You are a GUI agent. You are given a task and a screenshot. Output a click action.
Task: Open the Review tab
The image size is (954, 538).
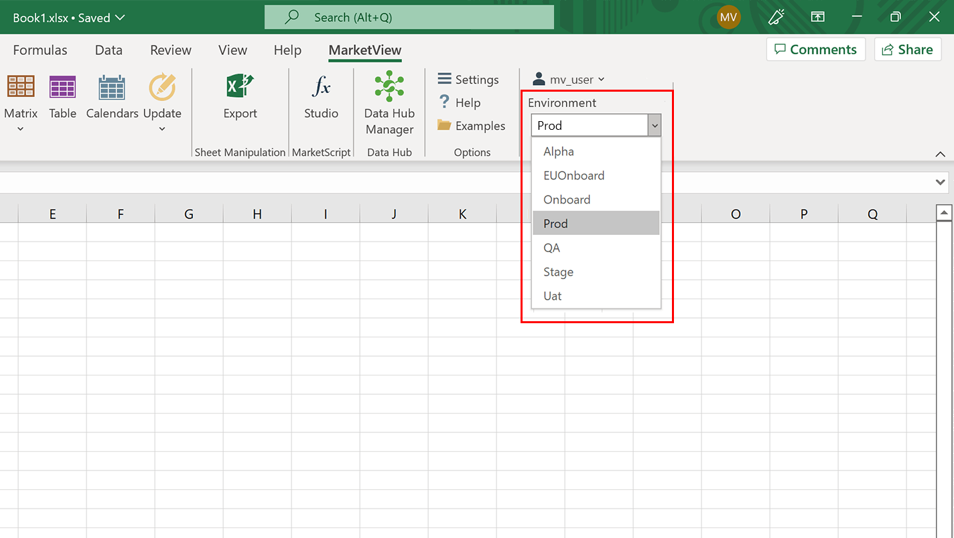click(171, 50)
